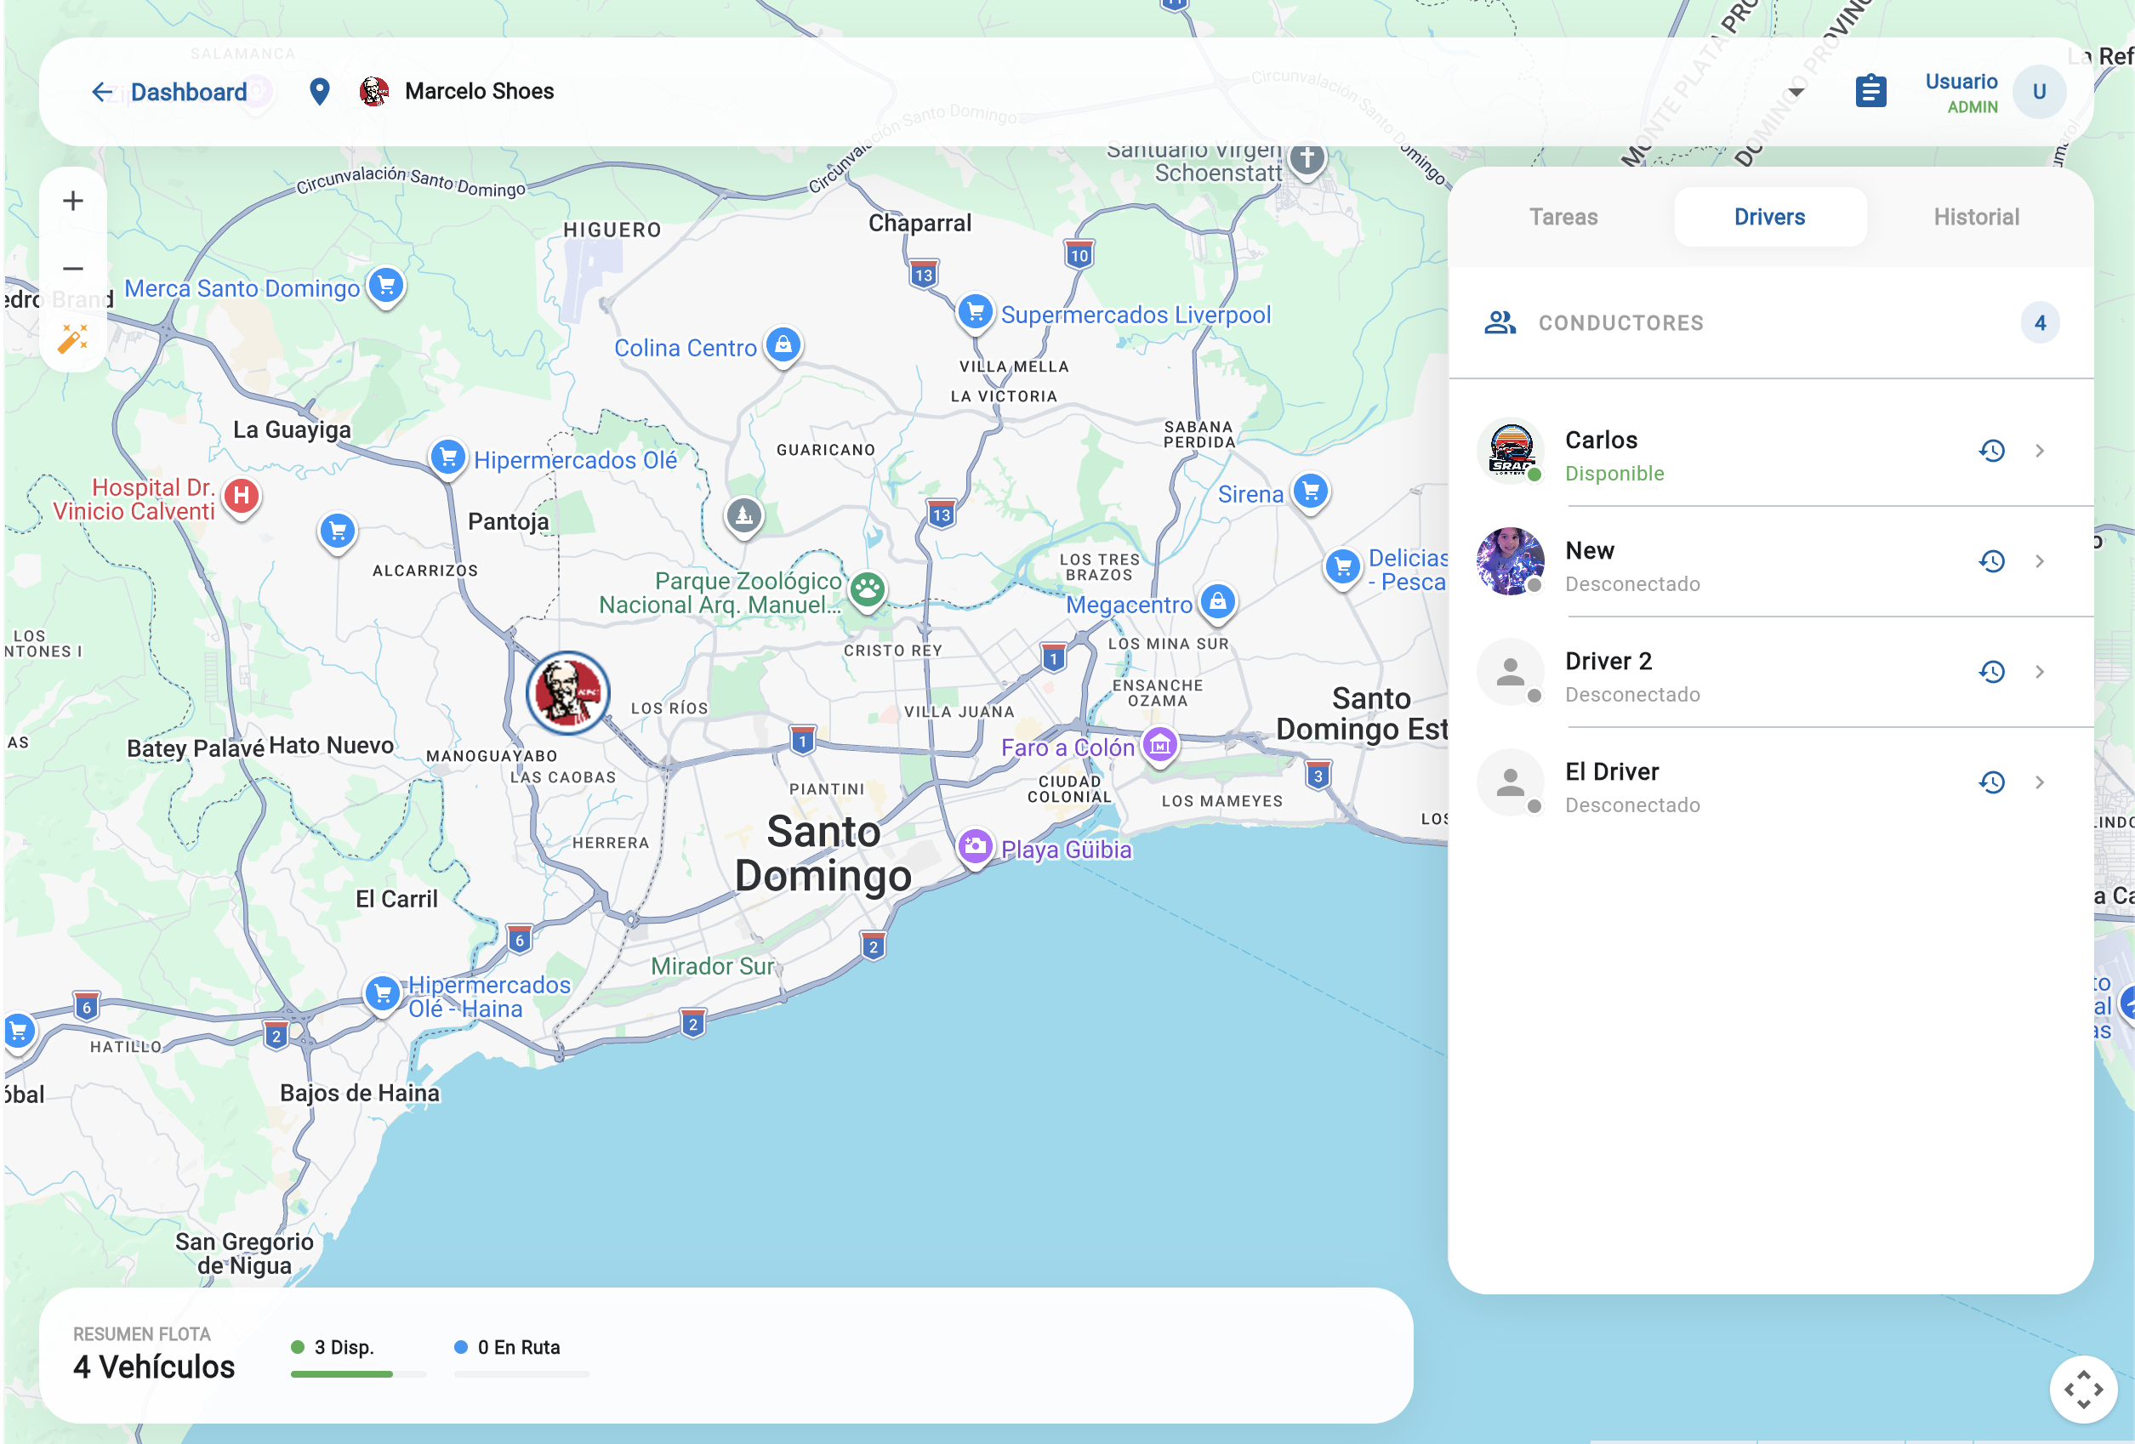
Task: Open the Usuario admin profile avatar
Action: point(2039,92)
